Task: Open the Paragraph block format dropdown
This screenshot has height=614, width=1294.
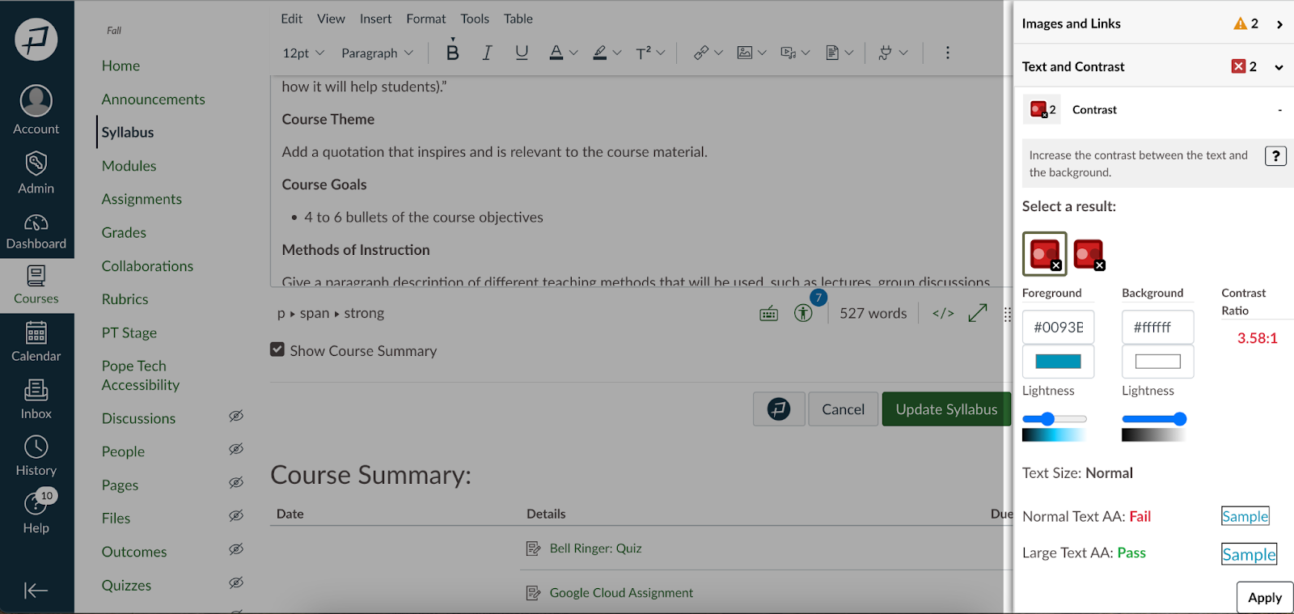Action: click(x=377, y=53)
